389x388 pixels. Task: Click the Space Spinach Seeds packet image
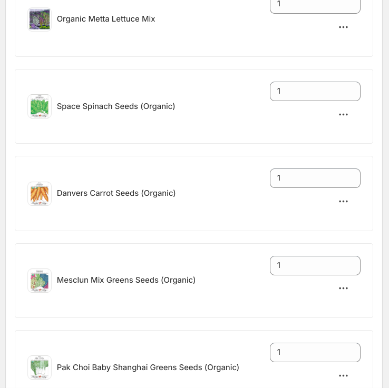click(40, 106)
